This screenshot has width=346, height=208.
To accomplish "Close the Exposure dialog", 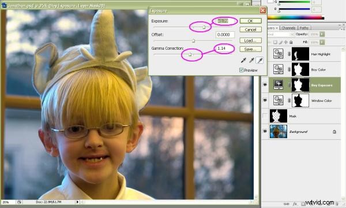I will click(262, 10).
